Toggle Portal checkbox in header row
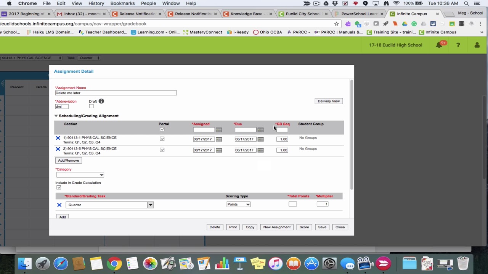 click(x=162, y=129)
